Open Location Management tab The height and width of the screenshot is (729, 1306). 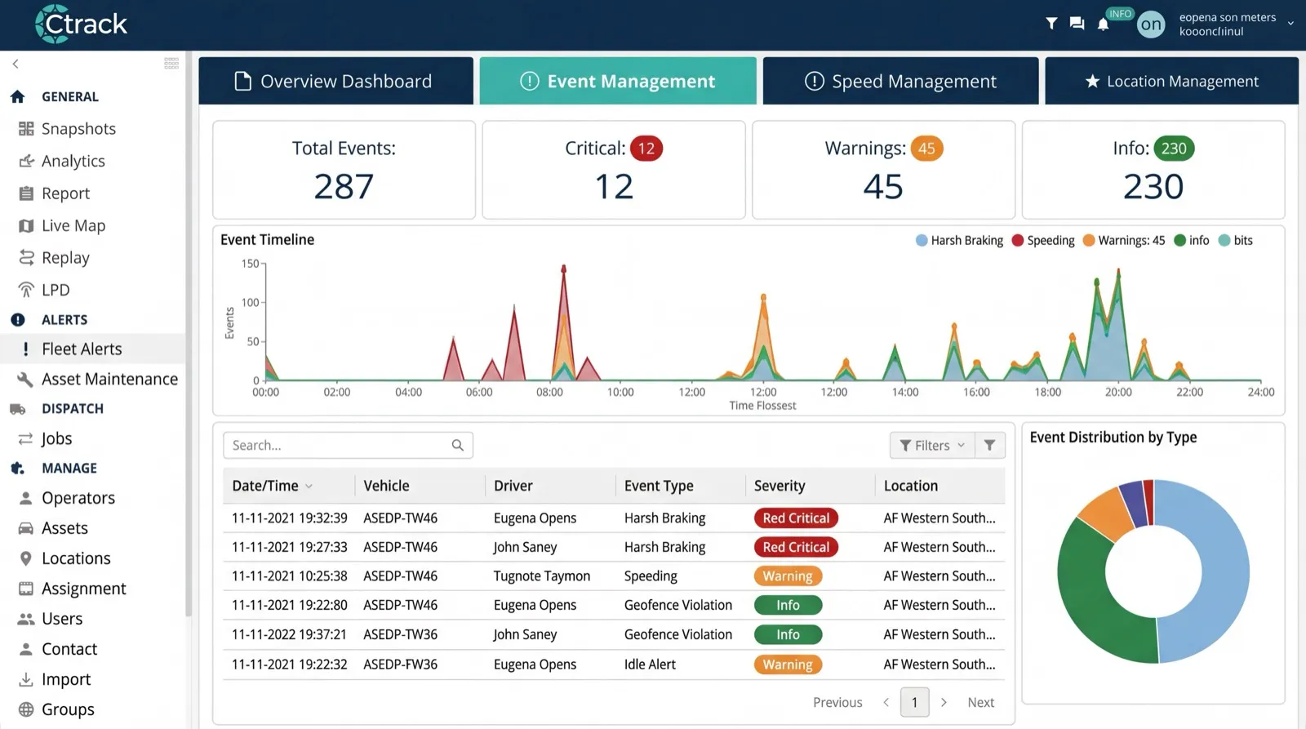pos(1171,81)
